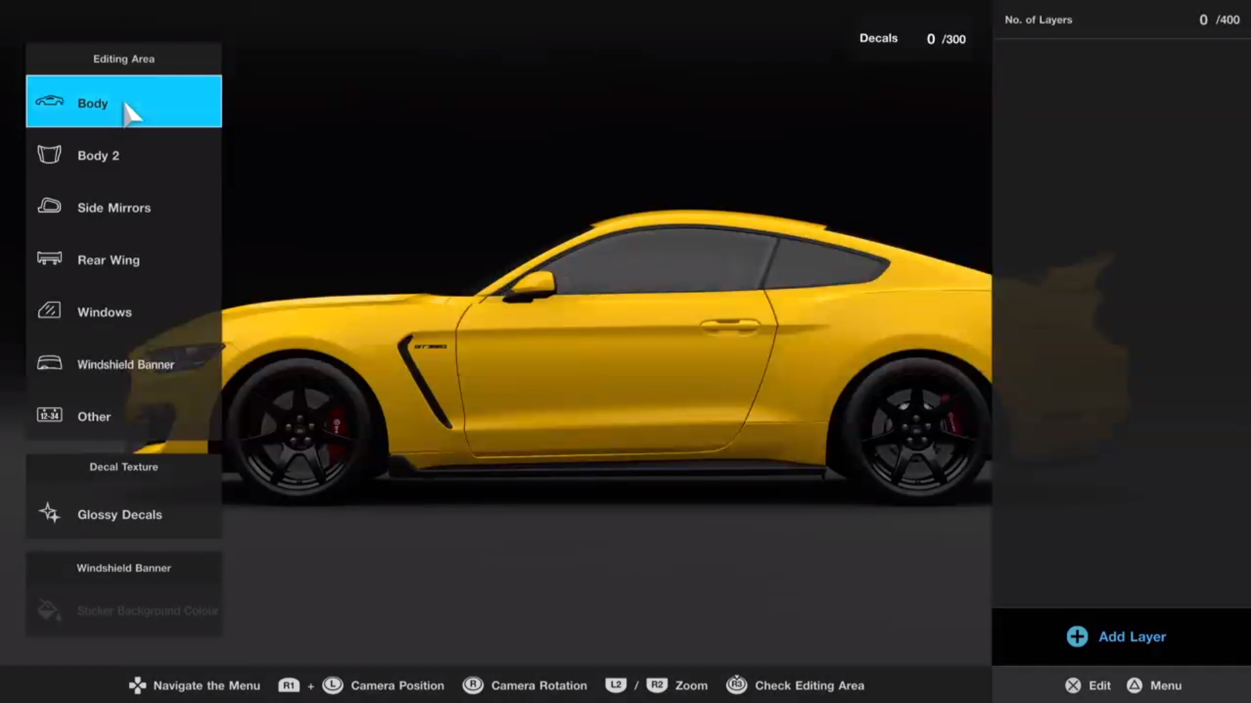Screen dimensions: 1251x703
Task: Select the Body editing area icon
Action: click(49, 102)
